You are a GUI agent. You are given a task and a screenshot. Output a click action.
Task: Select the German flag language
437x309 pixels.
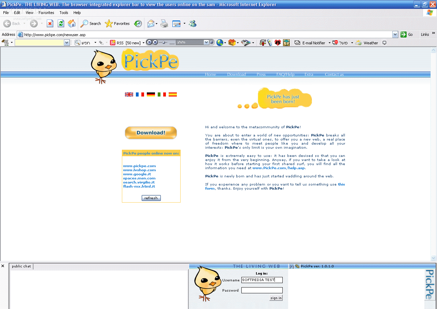point(151,94)
